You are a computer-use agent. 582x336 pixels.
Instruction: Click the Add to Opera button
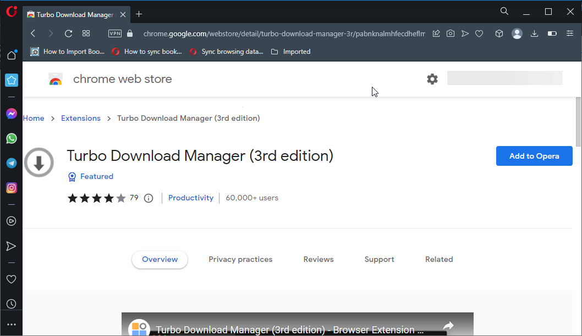(x=534, y=156)
